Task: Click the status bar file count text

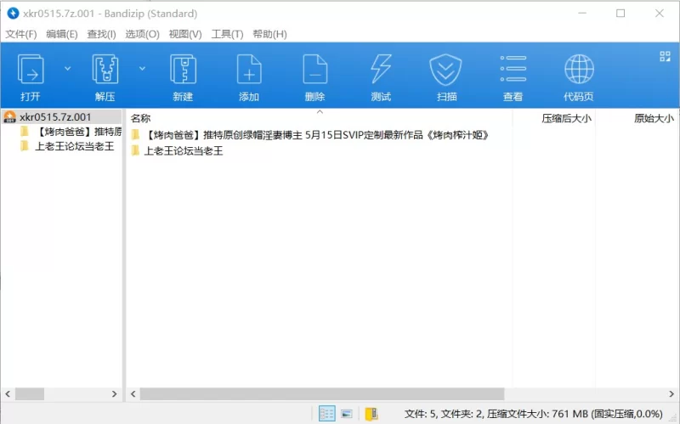Action: pos(534,414)
